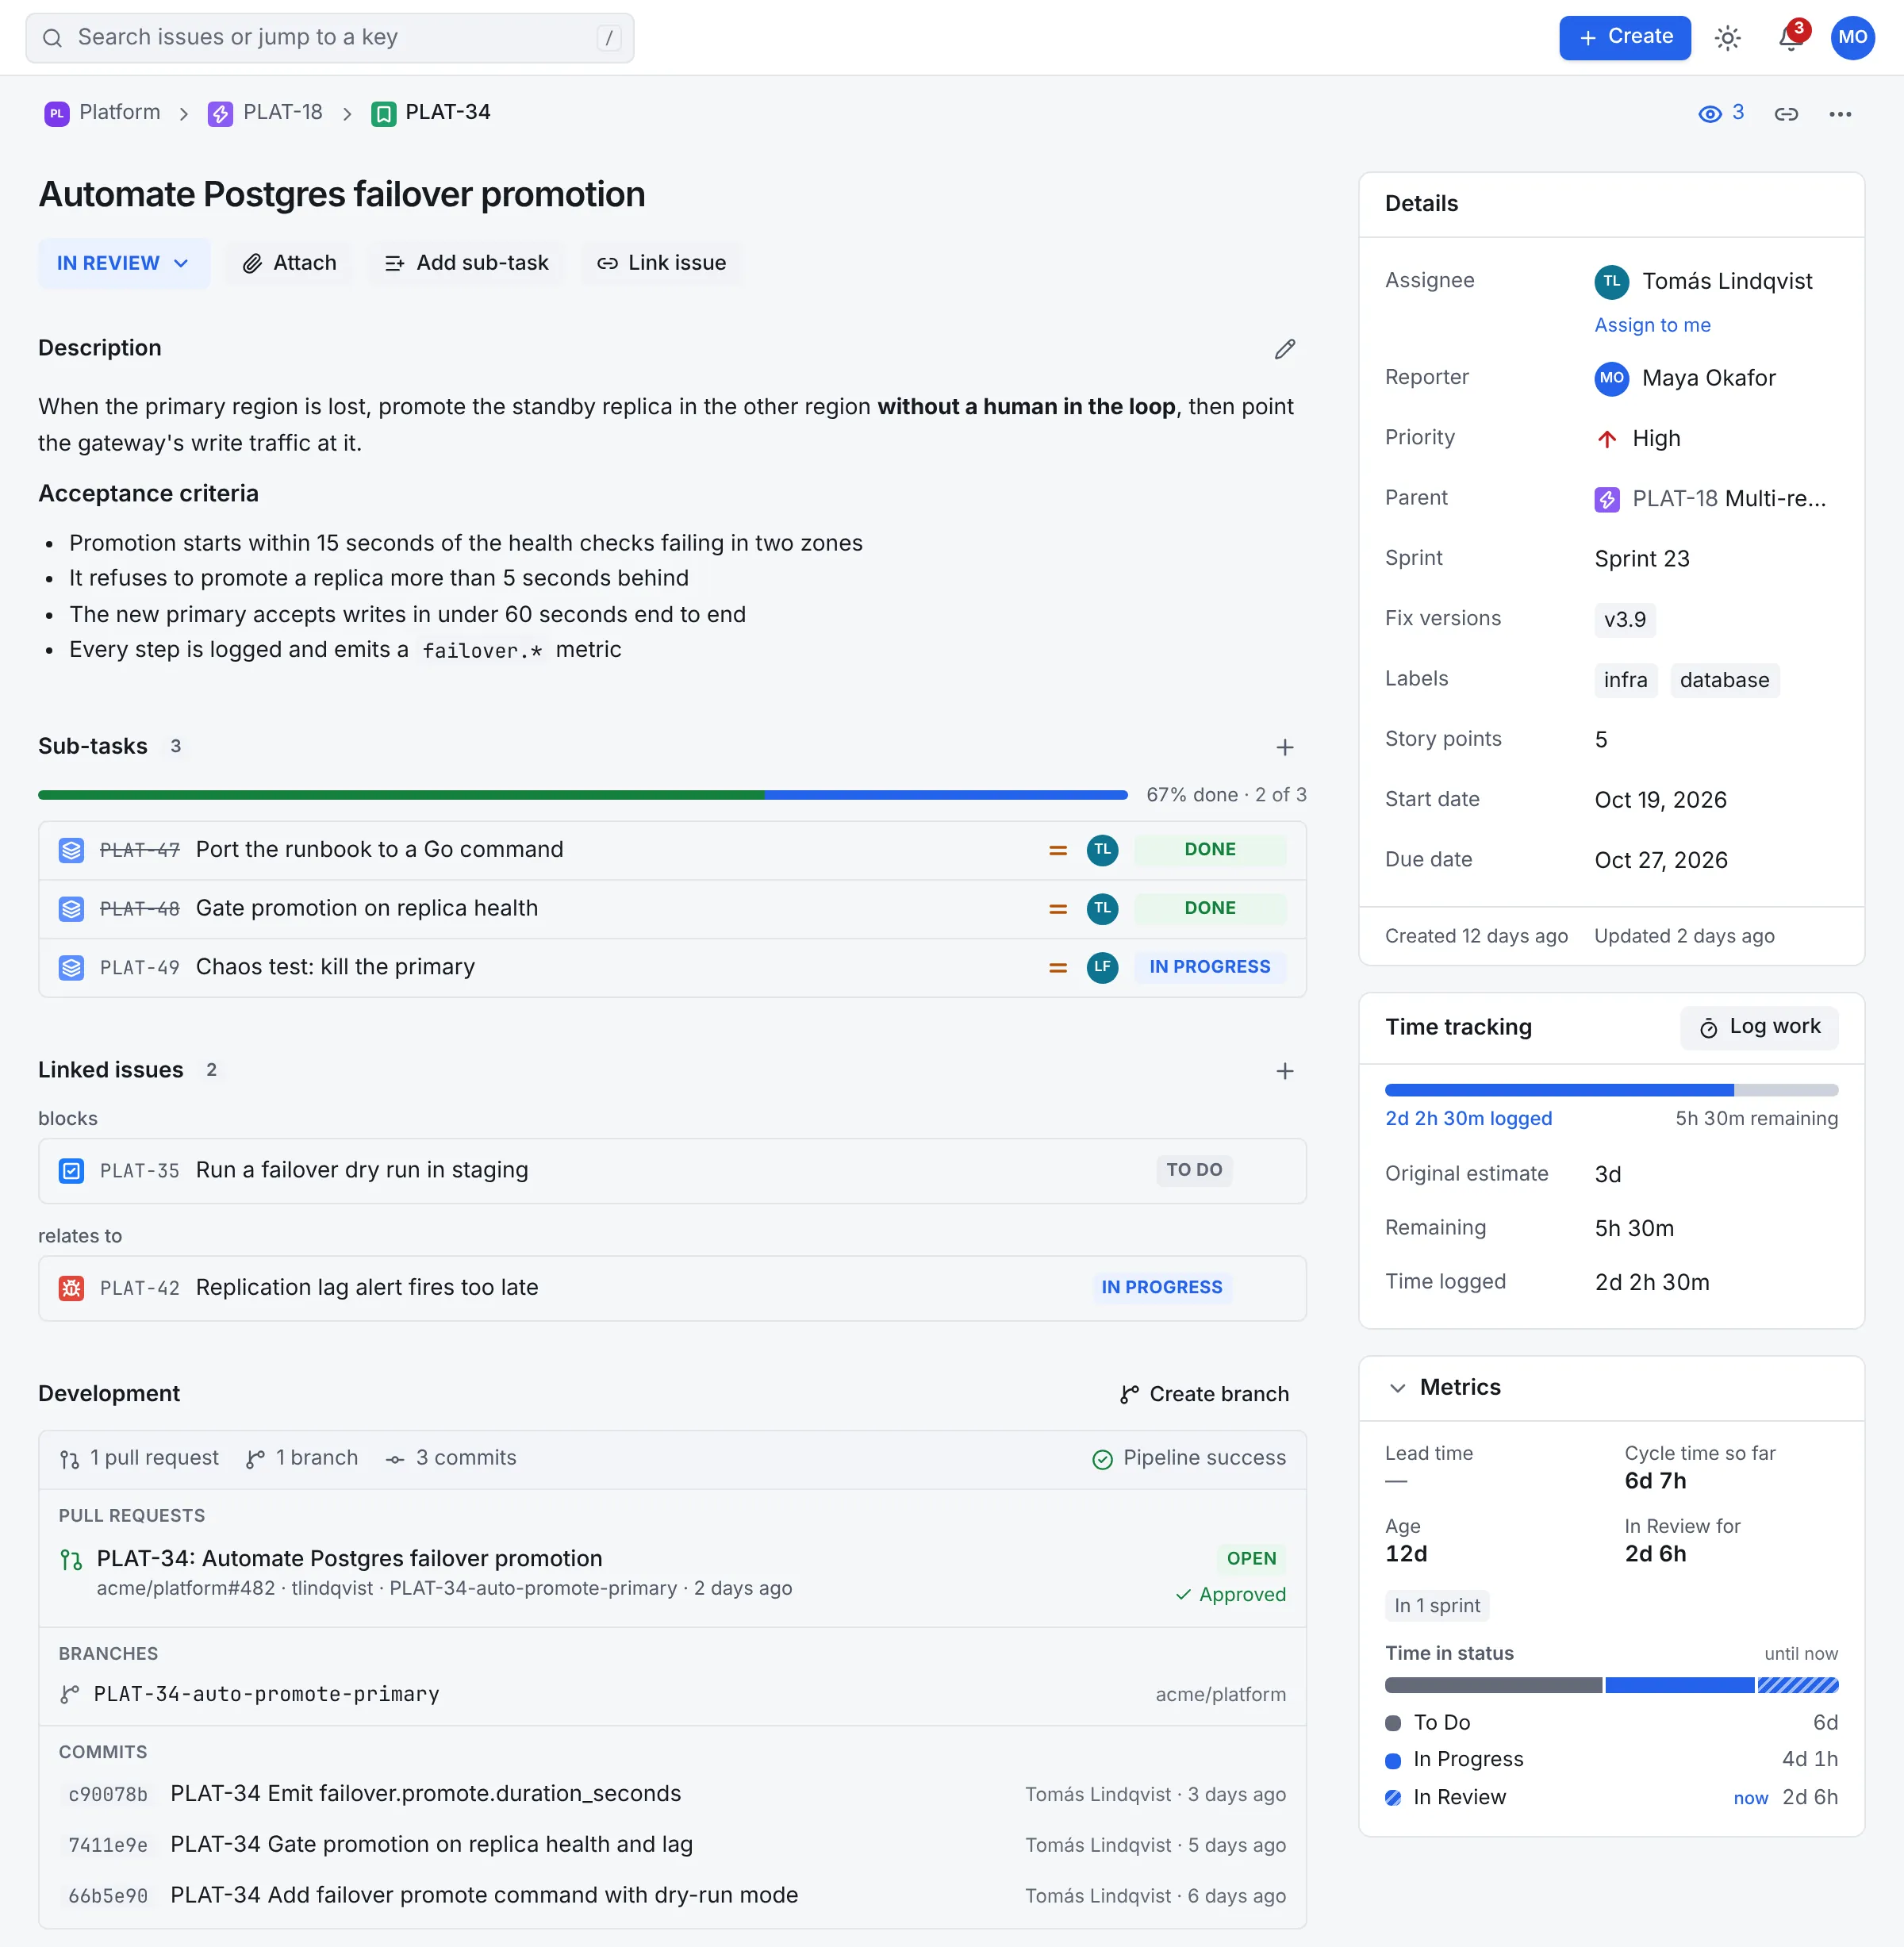Viewport: 1904px width, 1947px height.
Task: Show the 3 commits summary
Action: [x=451, y=1458]
